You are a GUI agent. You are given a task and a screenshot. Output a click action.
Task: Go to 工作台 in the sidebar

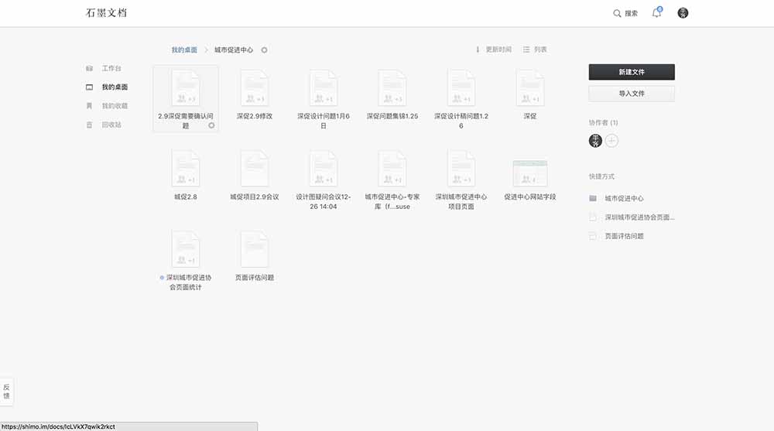tap(111, 69)
